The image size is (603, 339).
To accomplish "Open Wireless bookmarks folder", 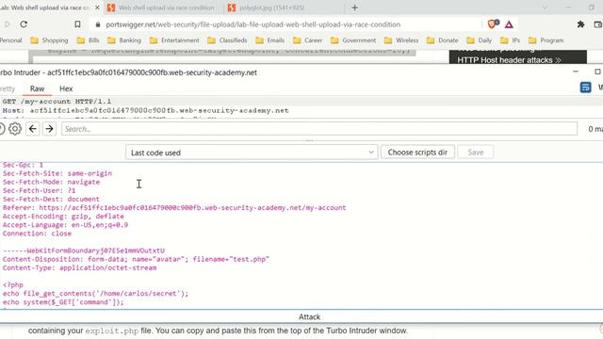I will click(x=401, y=40).
